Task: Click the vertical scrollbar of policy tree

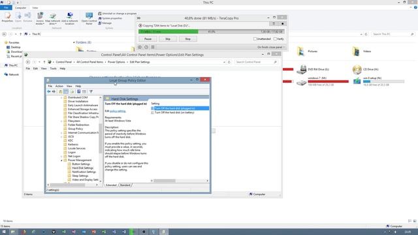Action: pyautogui.click(x=101, y=138)
